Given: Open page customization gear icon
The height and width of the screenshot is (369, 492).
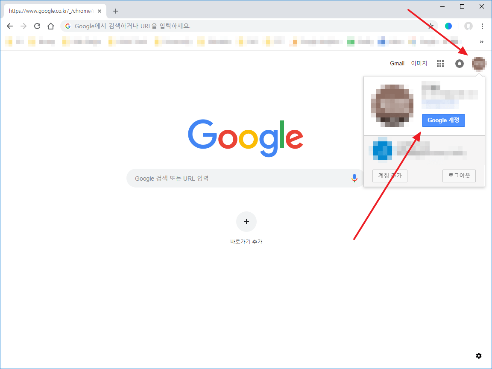Looking at the screenshot, I should pyautogui.click(x=478, y=356).
